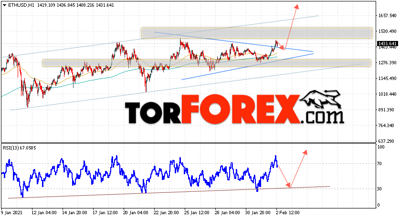This screenshot has height=218, width=400.
Task: Select the RSI(13) 67.0585 indicator label
Action: (x=20, y=148)
